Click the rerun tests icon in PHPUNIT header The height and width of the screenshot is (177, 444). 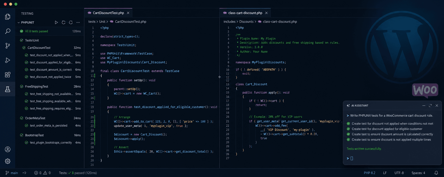click(x=64, y=22)
